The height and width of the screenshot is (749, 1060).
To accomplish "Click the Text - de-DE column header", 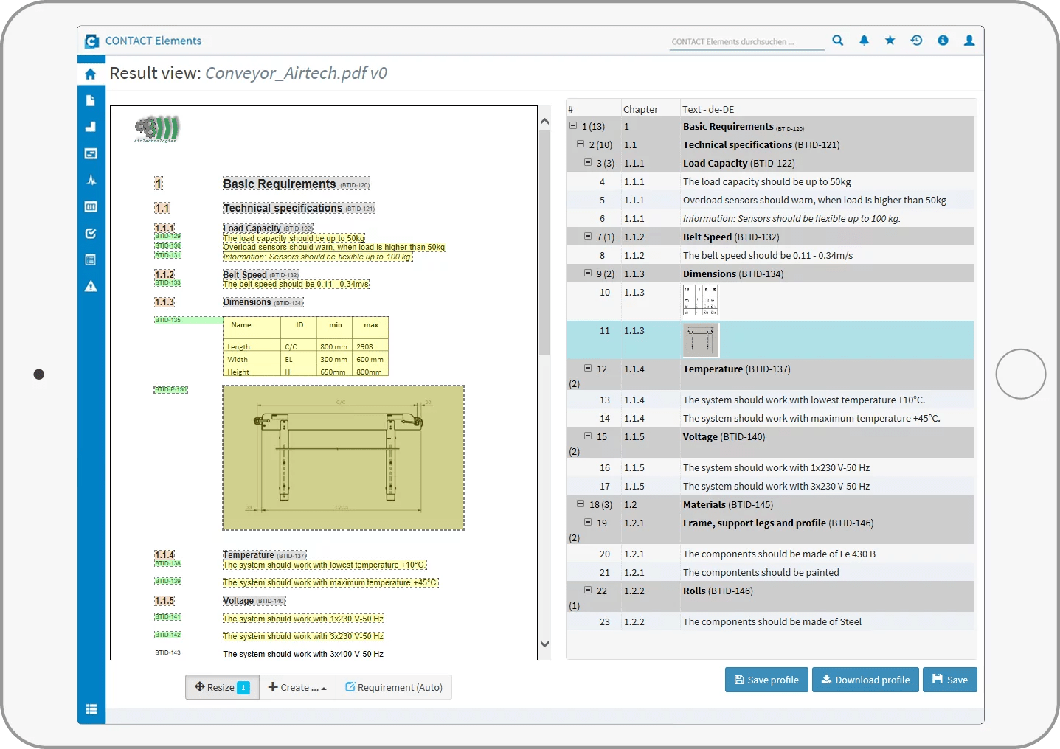I will point(708,109).
